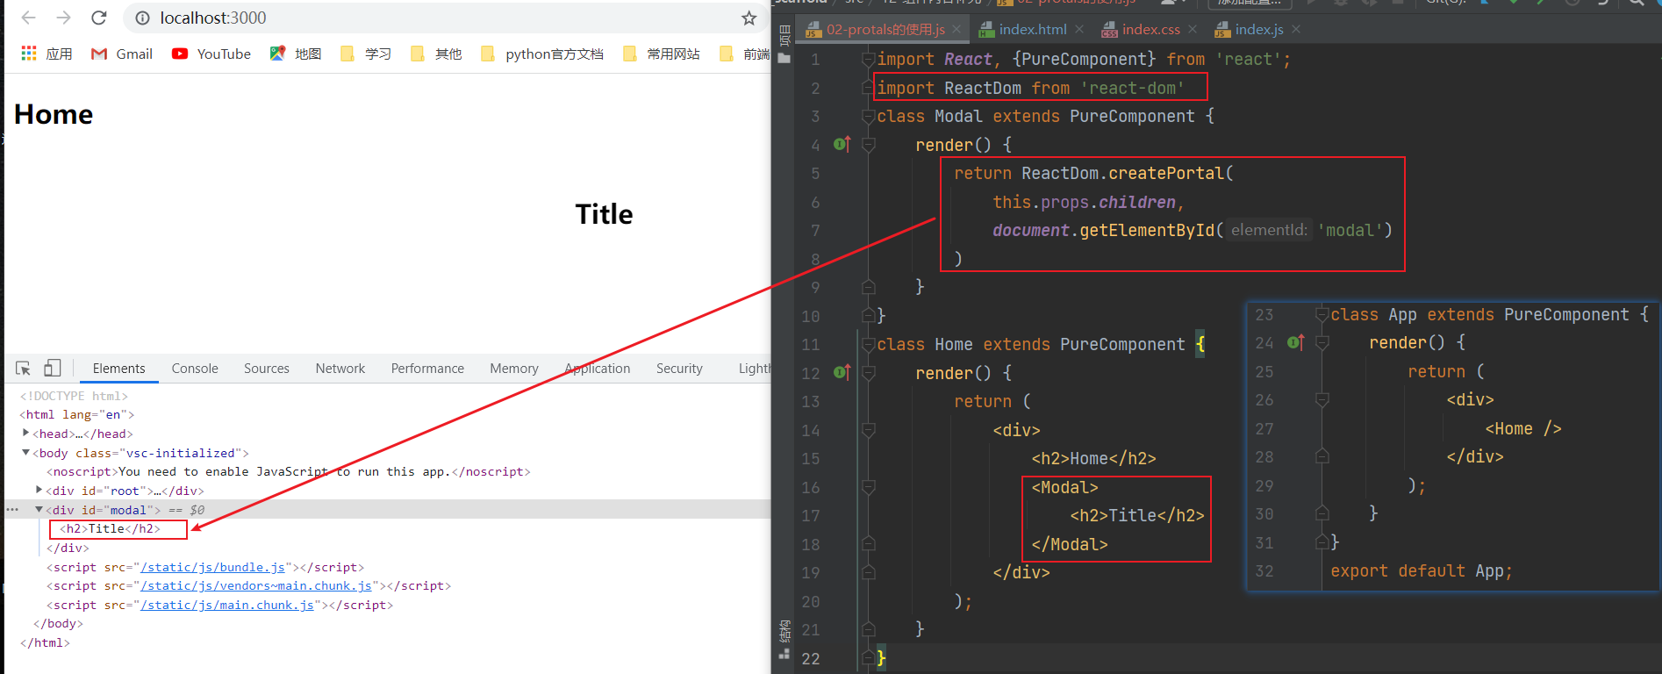Open the Security tab in DevTools
The image size is (1662, 674).
click(x=679, y=369)
